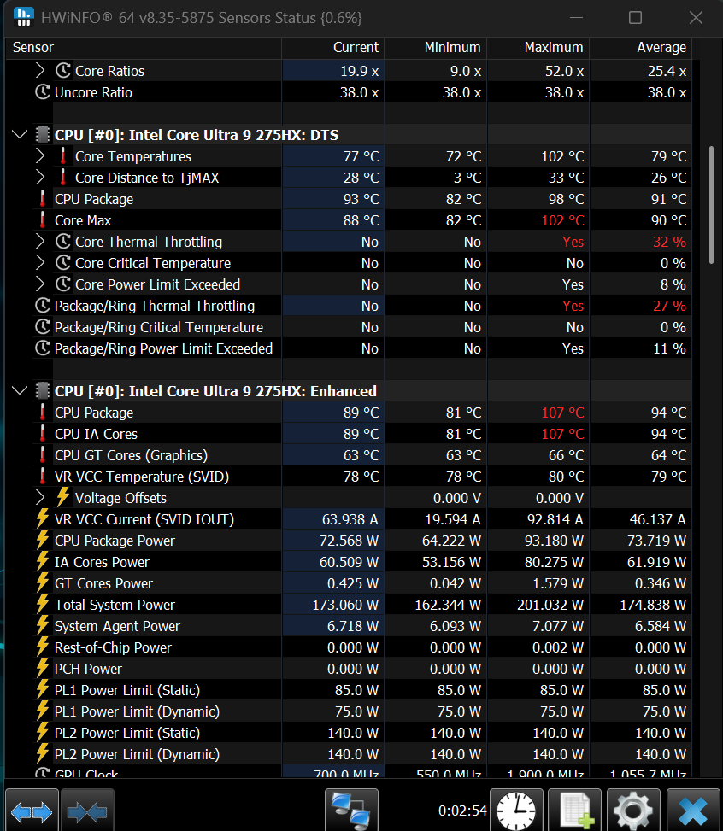Select the DTS 275HX group header text
The height and width of the screenshot is (831, 723).
197,135
